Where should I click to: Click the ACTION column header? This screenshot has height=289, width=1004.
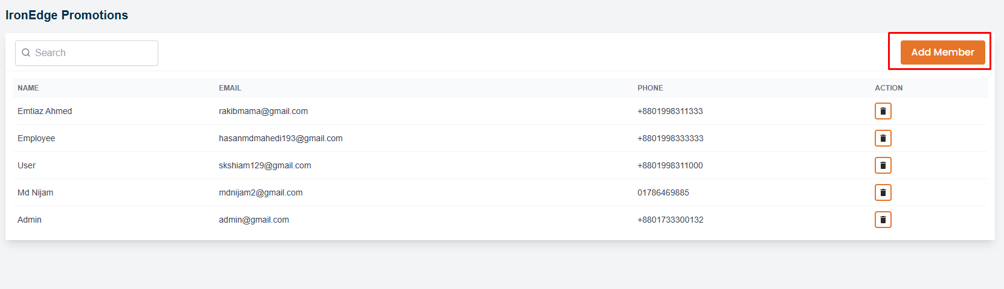889,88
